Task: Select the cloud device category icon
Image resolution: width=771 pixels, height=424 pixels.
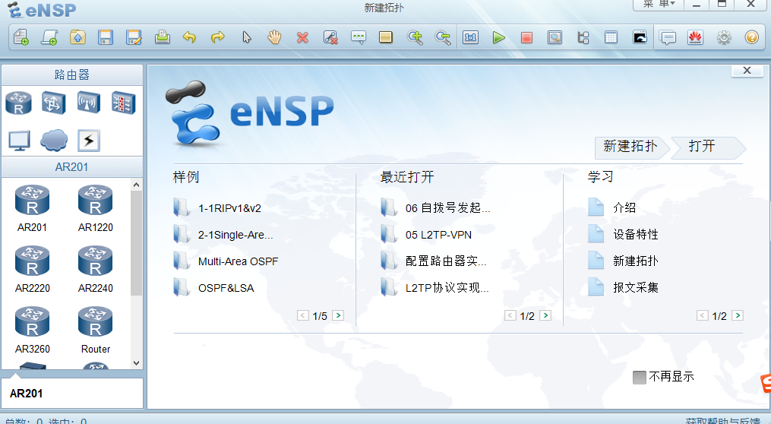Action: (54, 141)
